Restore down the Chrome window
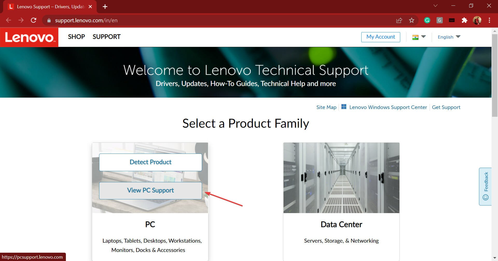Viewport: 498px width, 261px height. coord(471,6)
